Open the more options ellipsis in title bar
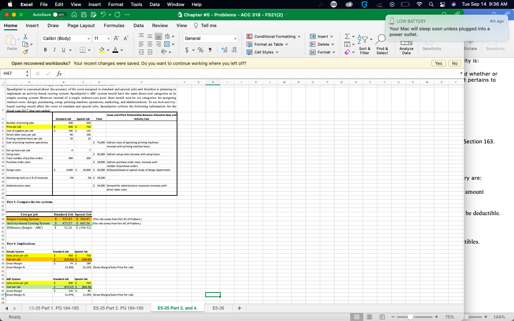The width and height of the screenshot is (514, 321). tap(127, 15)
